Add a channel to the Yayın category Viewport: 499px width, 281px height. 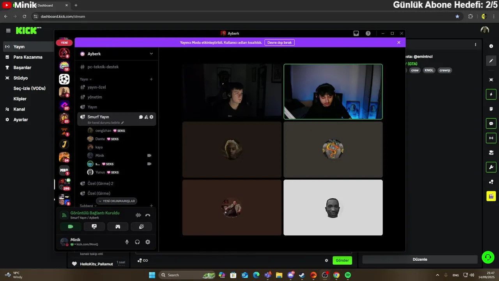(x=151, y=79)
